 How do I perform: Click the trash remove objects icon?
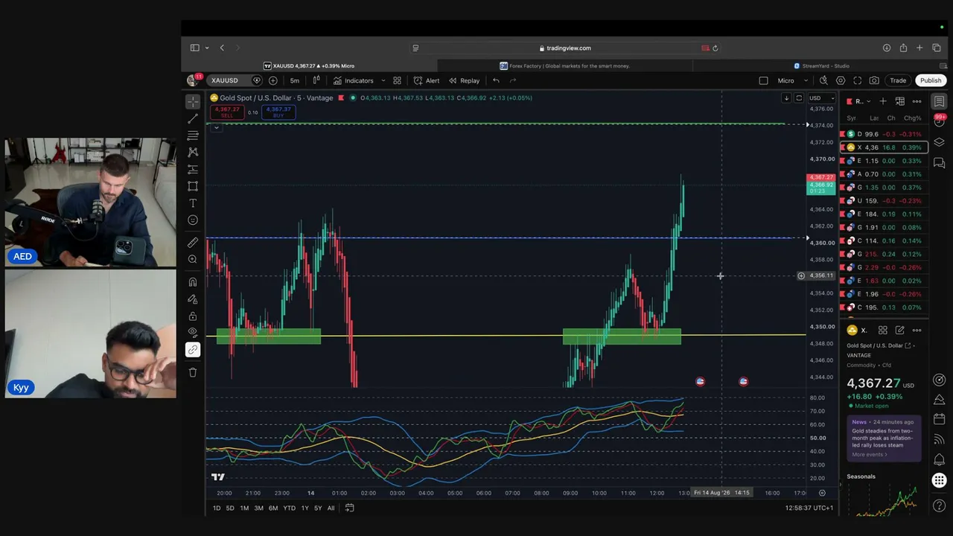(x=193, y=372)
